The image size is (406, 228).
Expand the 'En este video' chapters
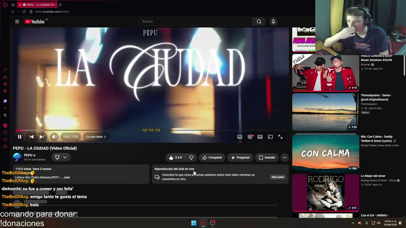point(96,137)
